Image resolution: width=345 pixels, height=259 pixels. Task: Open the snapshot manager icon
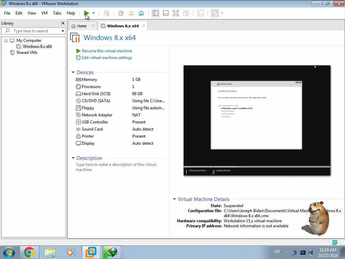141,13
